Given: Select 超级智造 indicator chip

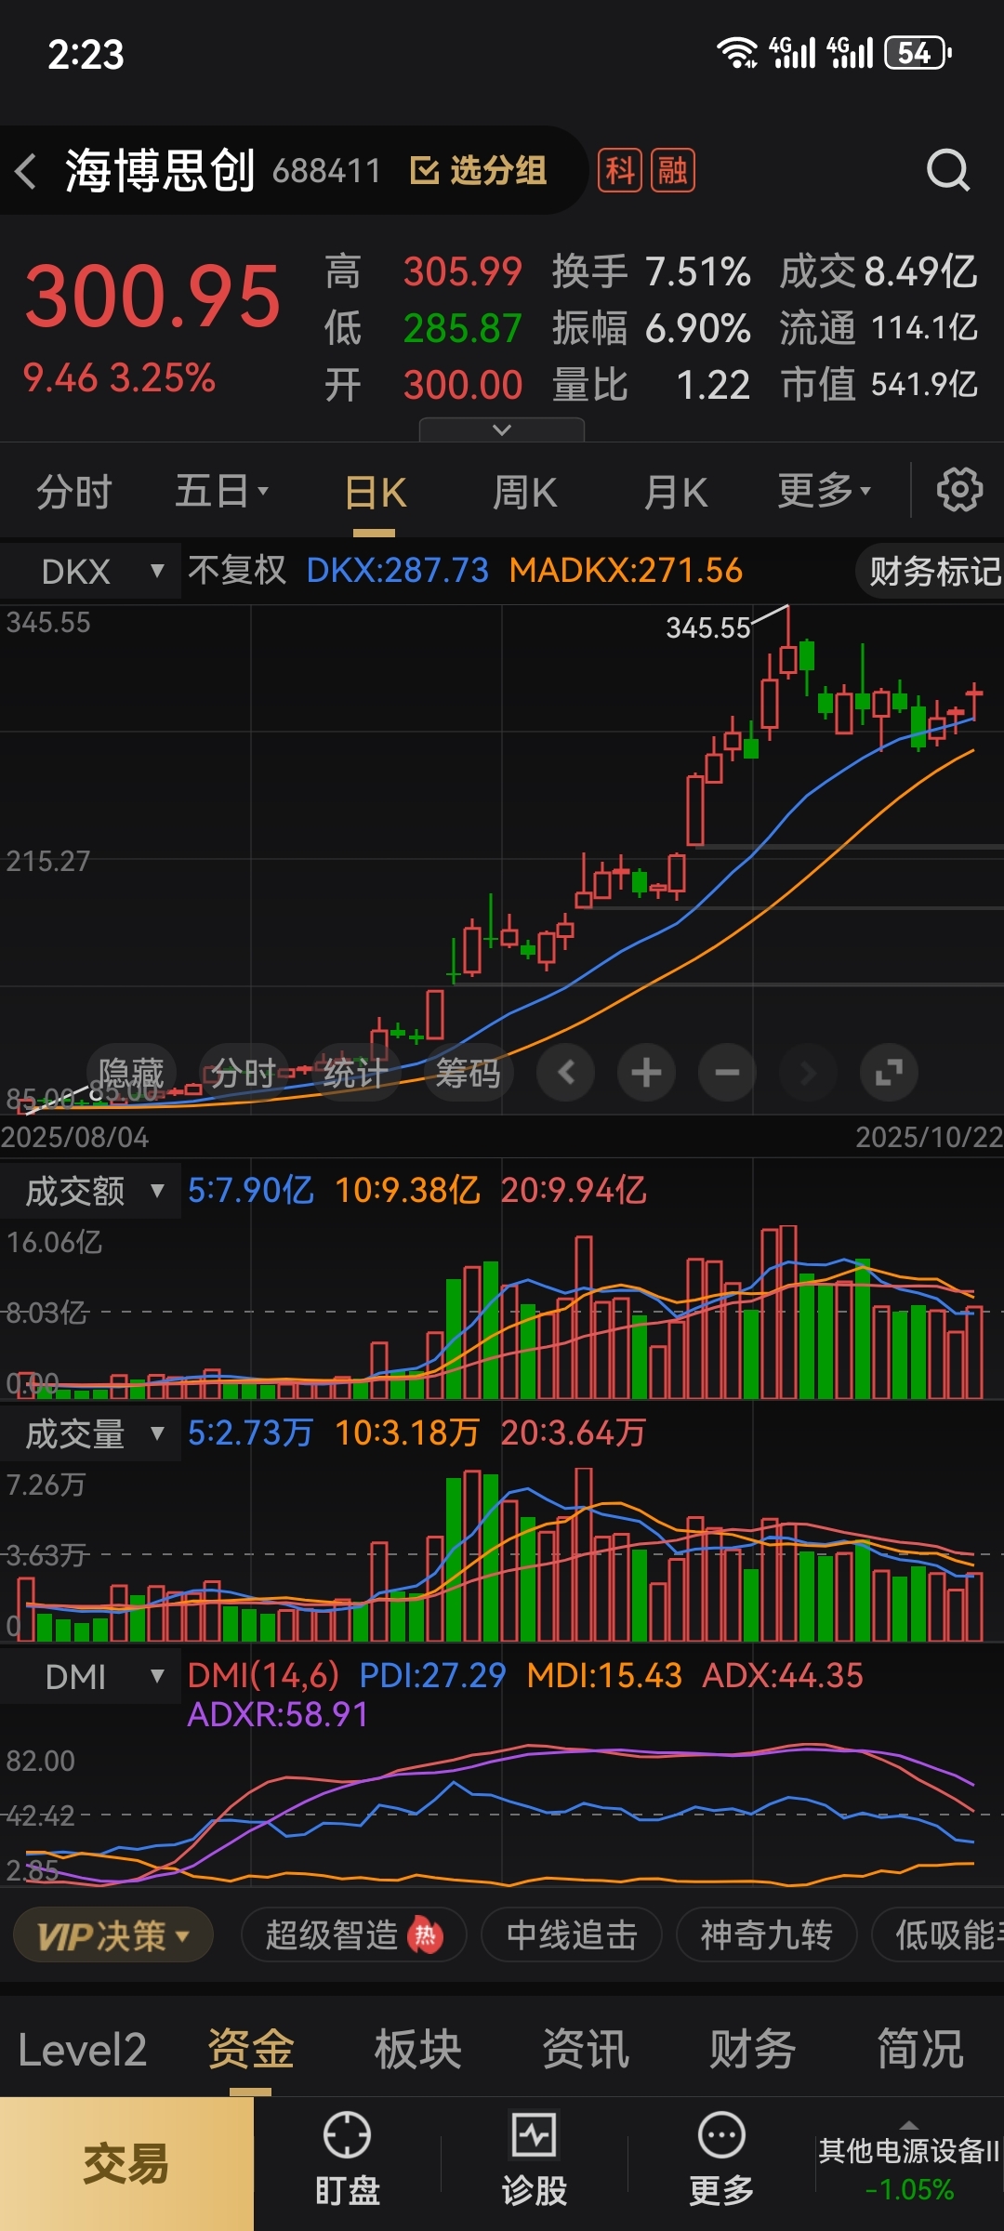Looking at the screenshot, I should point(353,1935).
